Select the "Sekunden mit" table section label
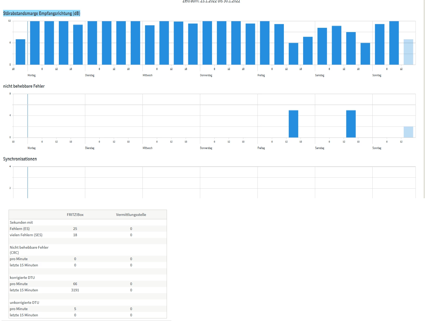Screen dimensions: 425x321 (x=21, y=222)
